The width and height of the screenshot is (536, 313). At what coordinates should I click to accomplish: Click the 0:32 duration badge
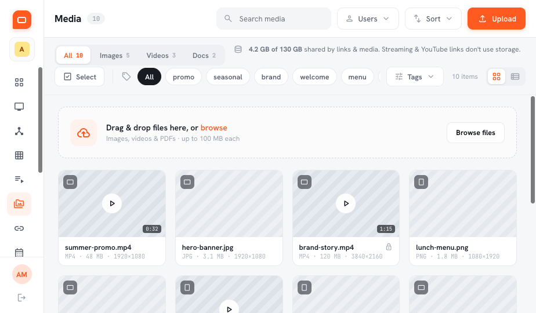152,229
